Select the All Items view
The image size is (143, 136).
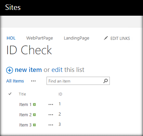click(15, 81)
